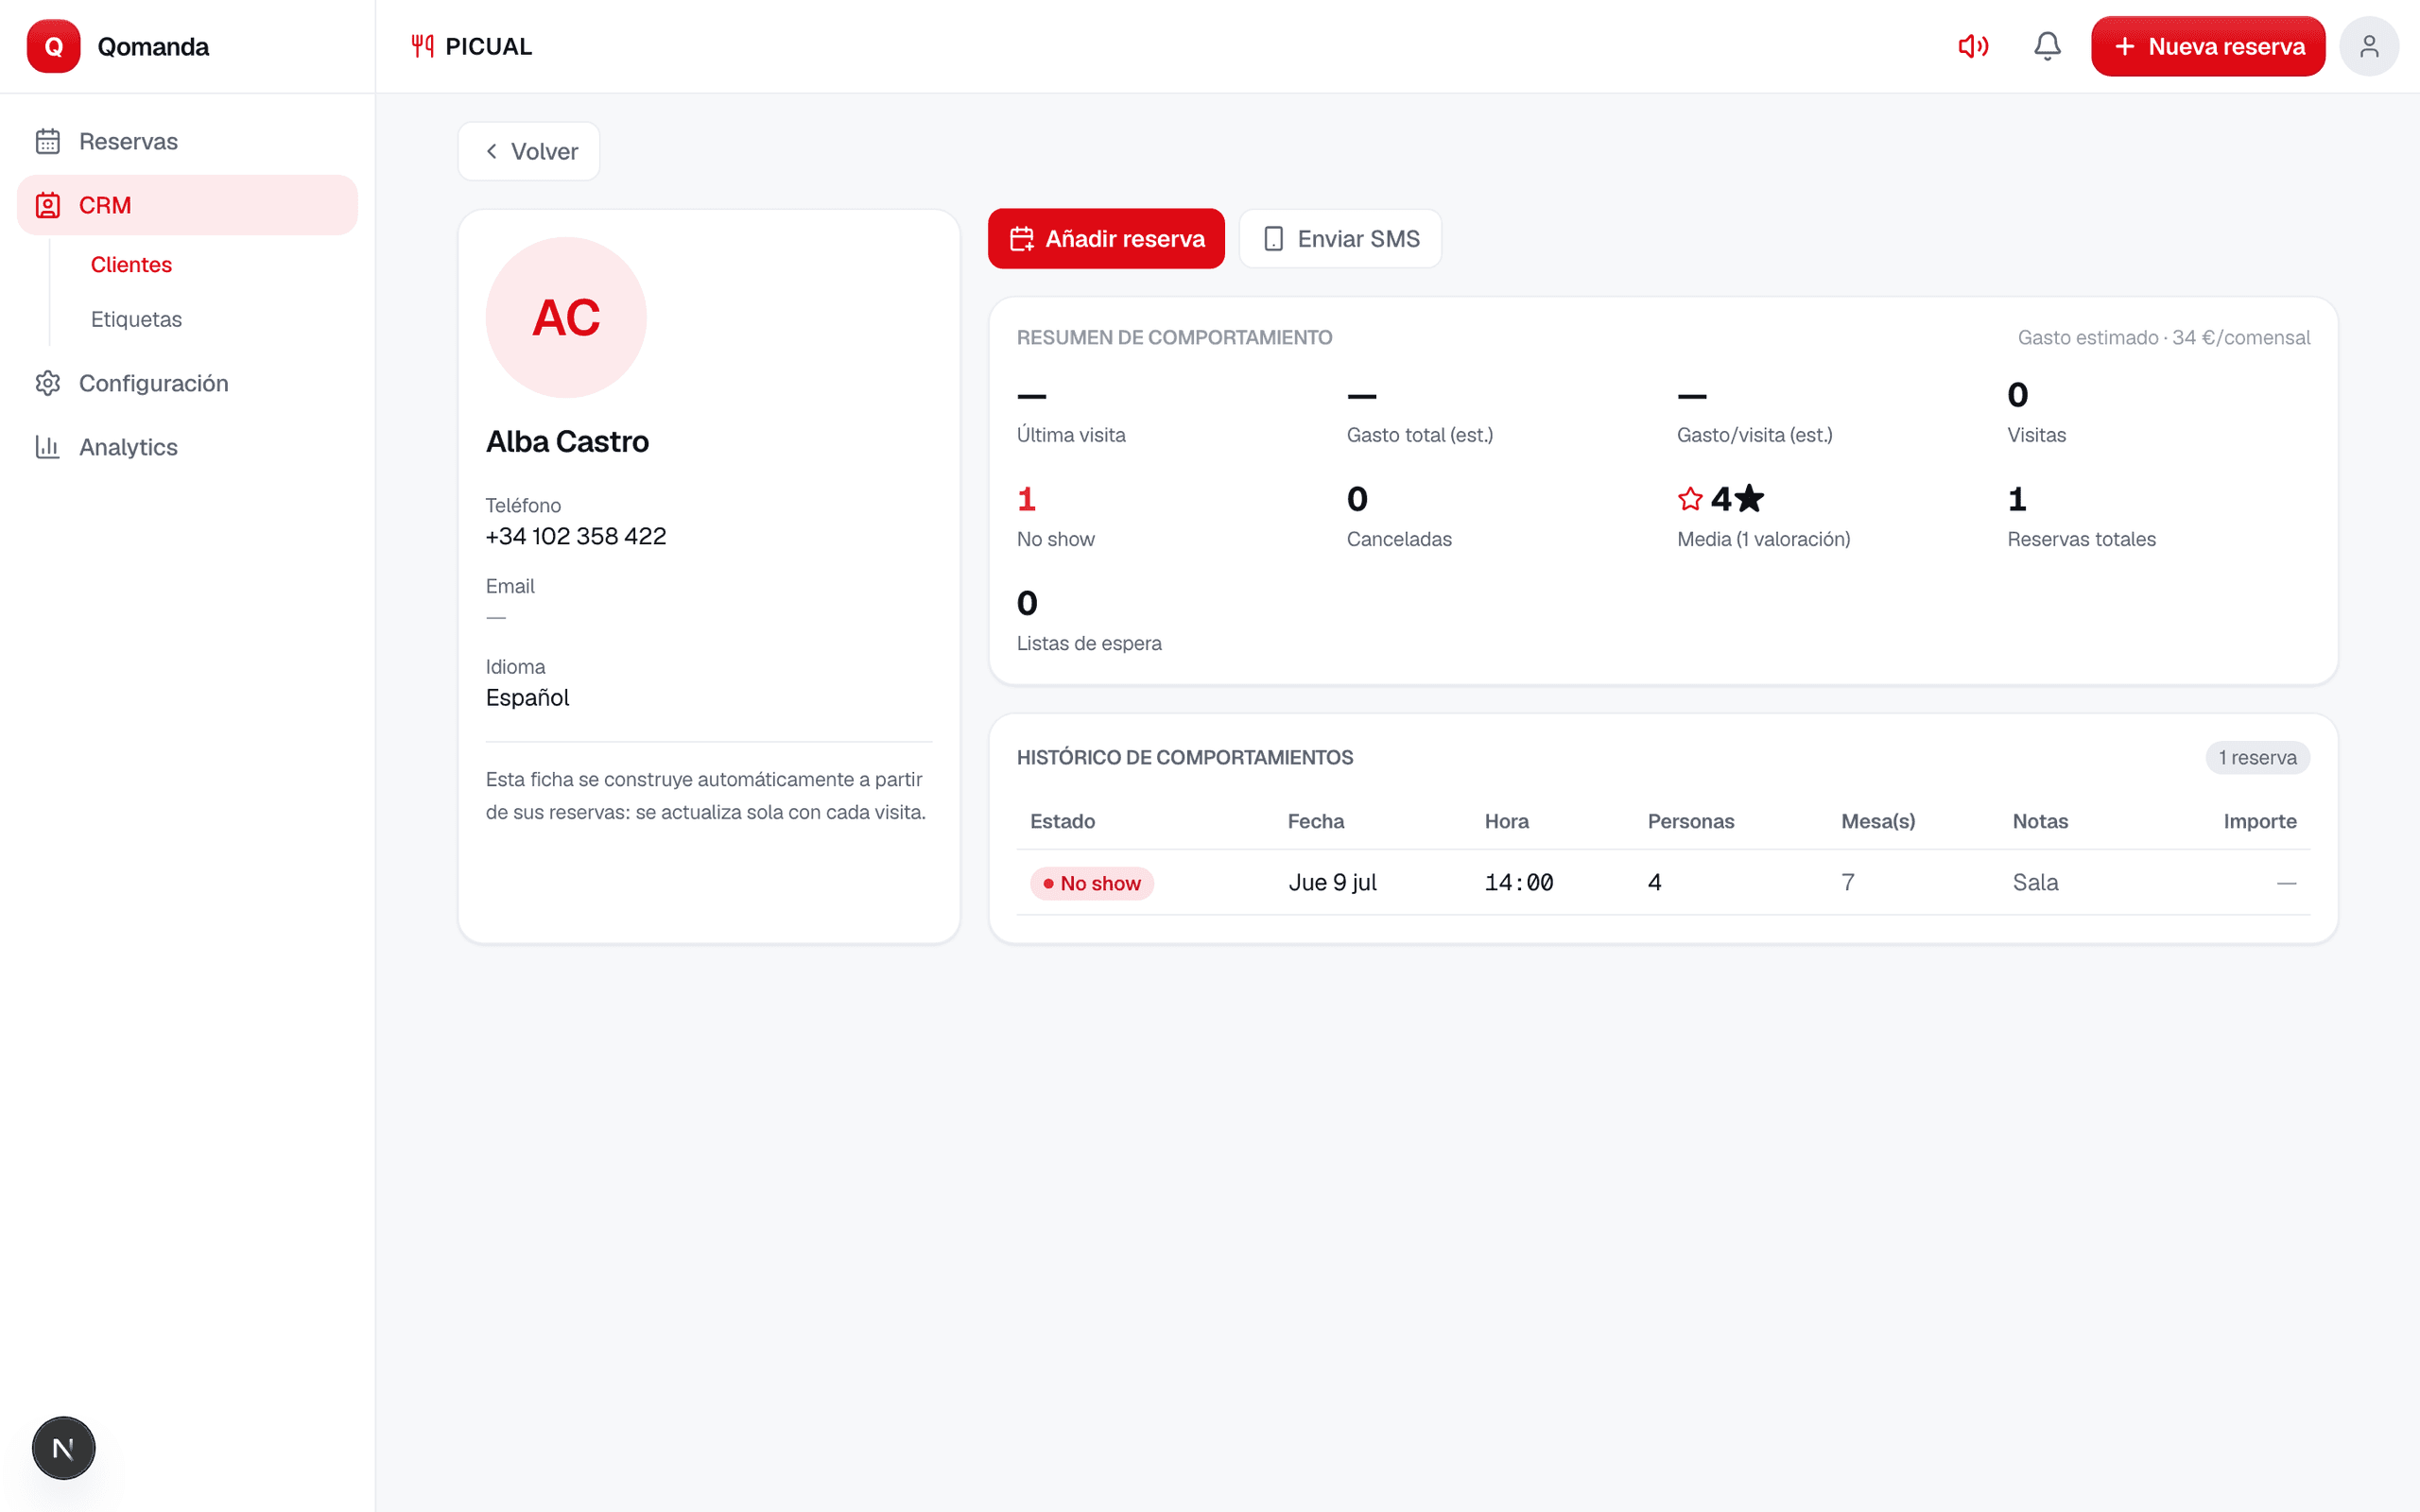Click the Volver chevron arrow icon
The image size is (2420, 1512).
coord(492,151)
